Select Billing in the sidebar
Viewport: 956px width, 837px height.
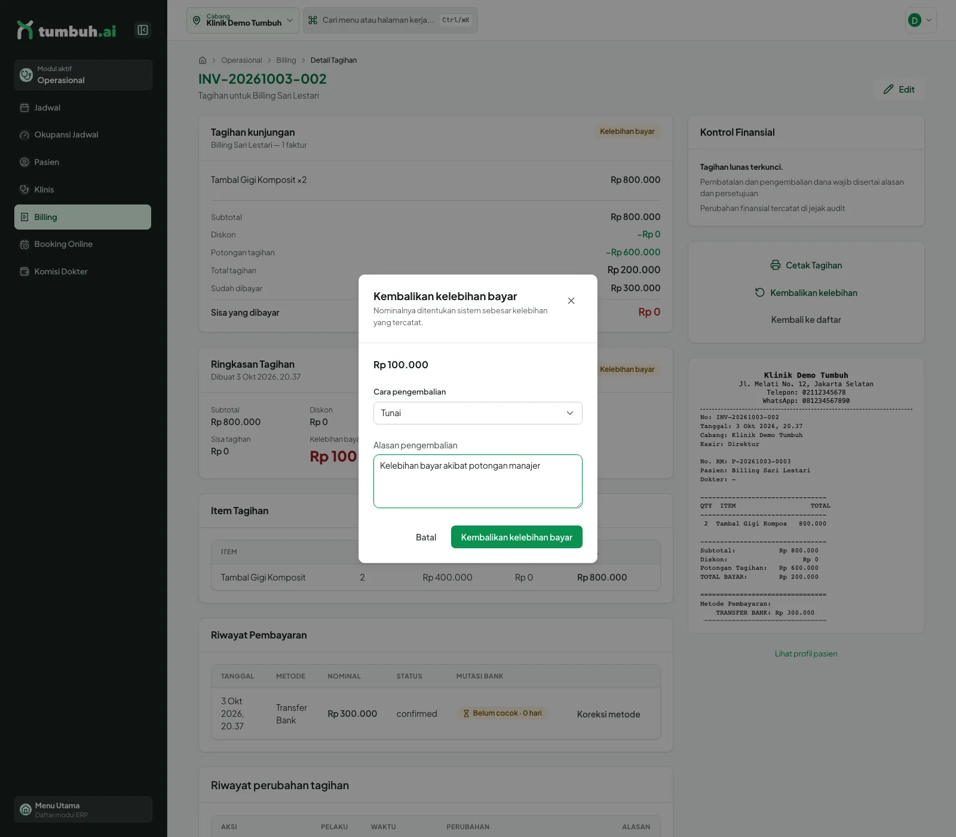pos(82,217)
